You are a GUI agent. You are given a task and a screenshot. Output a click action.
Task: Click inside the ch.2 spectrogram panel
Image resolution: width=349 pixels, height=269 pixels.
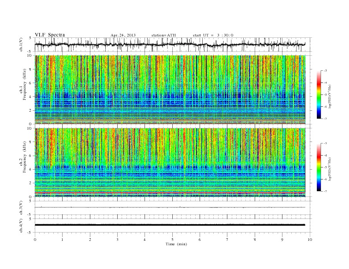170,162
